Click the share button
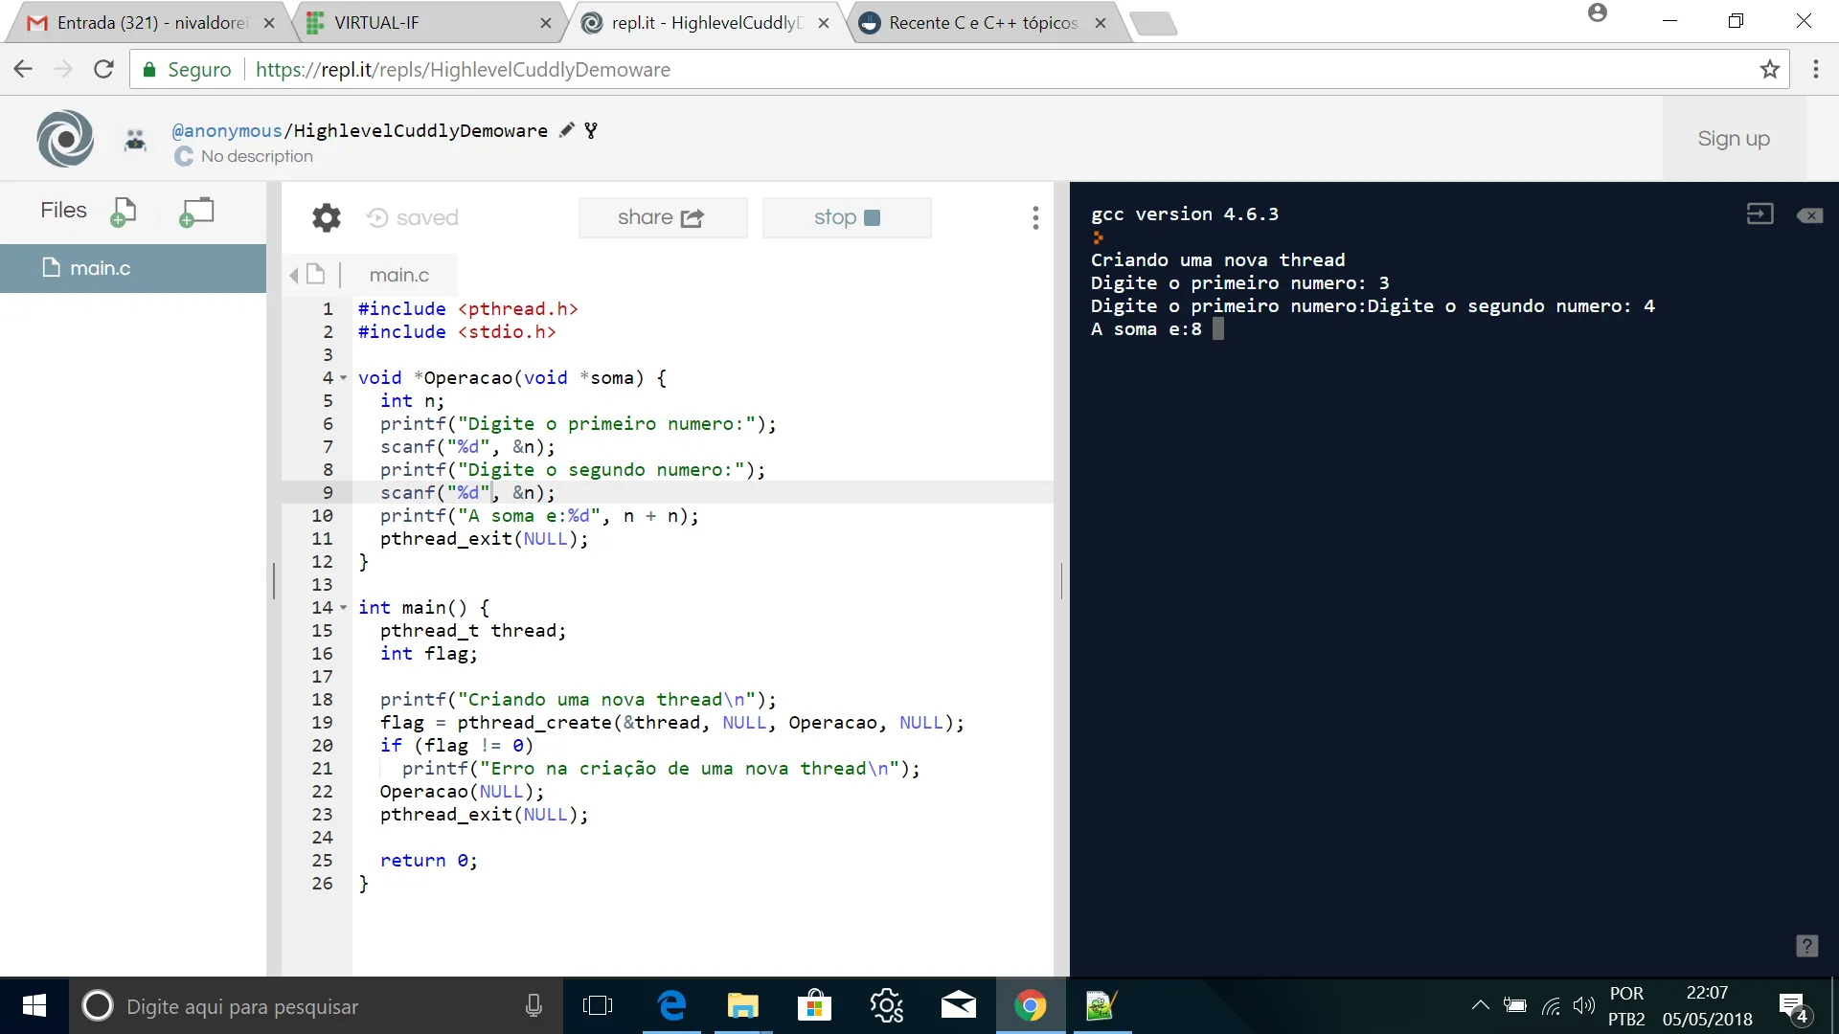The image size is (1839, 1034). coord(662,218)
